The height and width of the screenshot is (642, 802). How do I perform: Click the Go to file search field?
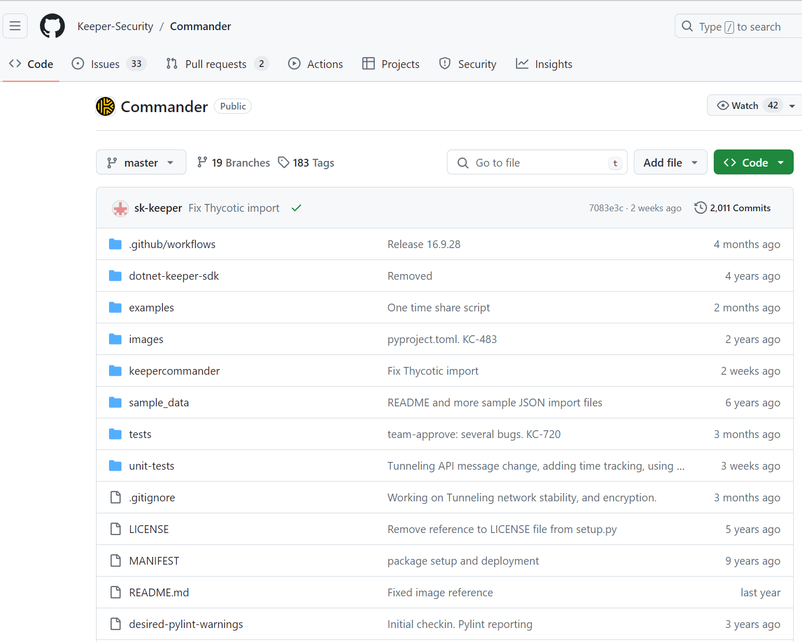click(x=537, y=162)
